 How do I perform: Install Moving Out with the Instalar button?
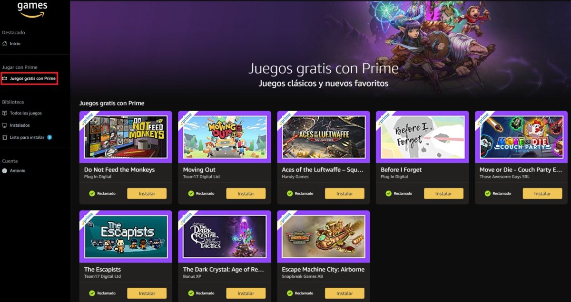coord(246,194)
